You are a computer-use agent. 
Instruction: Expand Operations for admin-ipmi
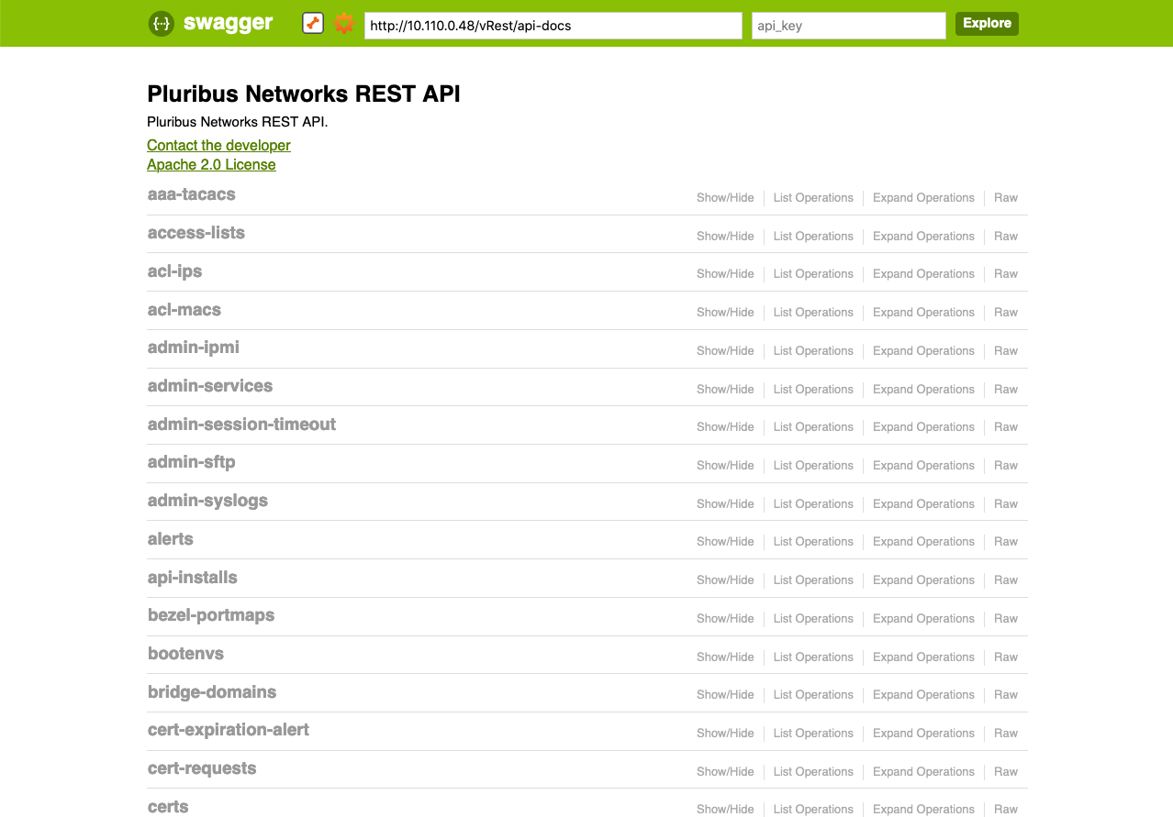click(x=923, y=351)
